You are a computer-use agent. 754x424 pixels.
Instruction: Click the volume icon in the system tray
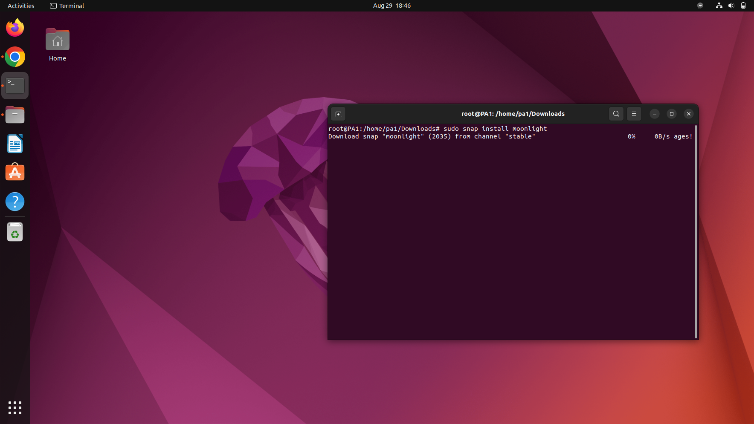(731, 6)
